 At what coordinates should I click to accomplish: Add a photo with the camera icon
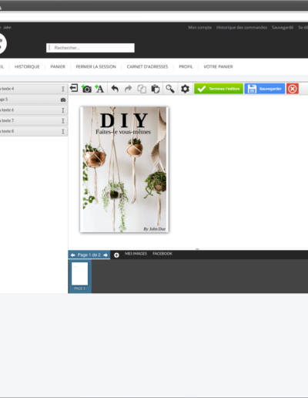coord(86,89)
